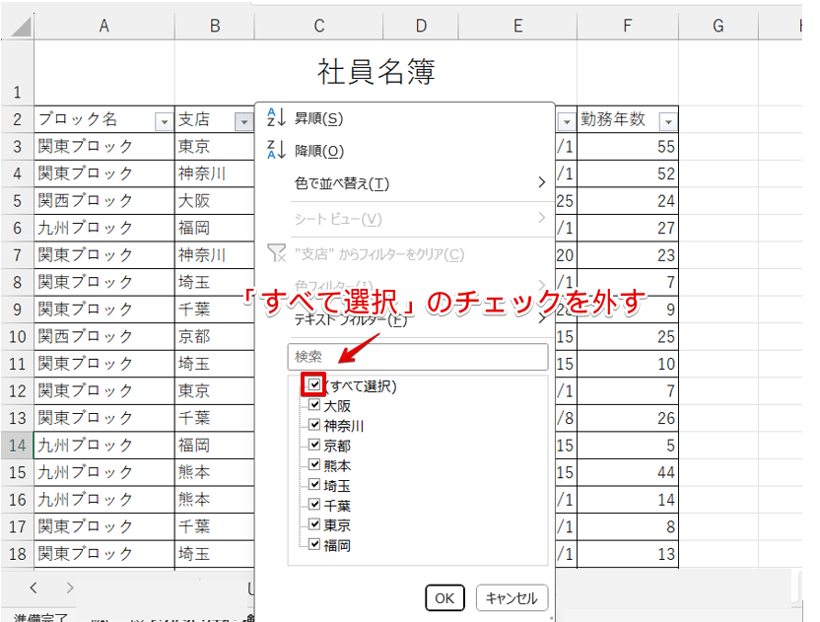Select column F header
The width and height of the screenshot is (820, 622).
point(628,26)
